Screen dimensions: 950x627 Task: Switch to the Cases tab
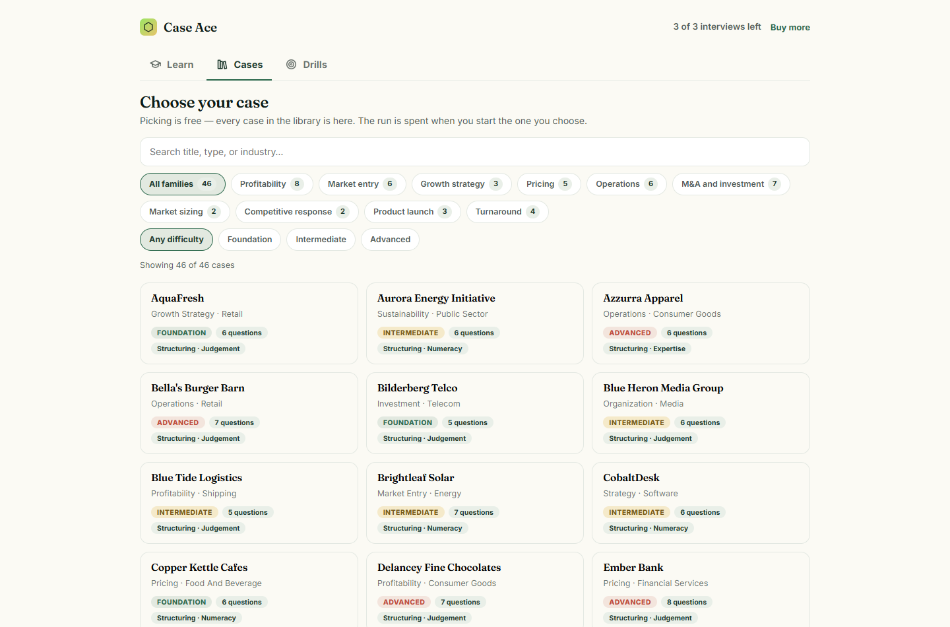[x=239, y=65]
